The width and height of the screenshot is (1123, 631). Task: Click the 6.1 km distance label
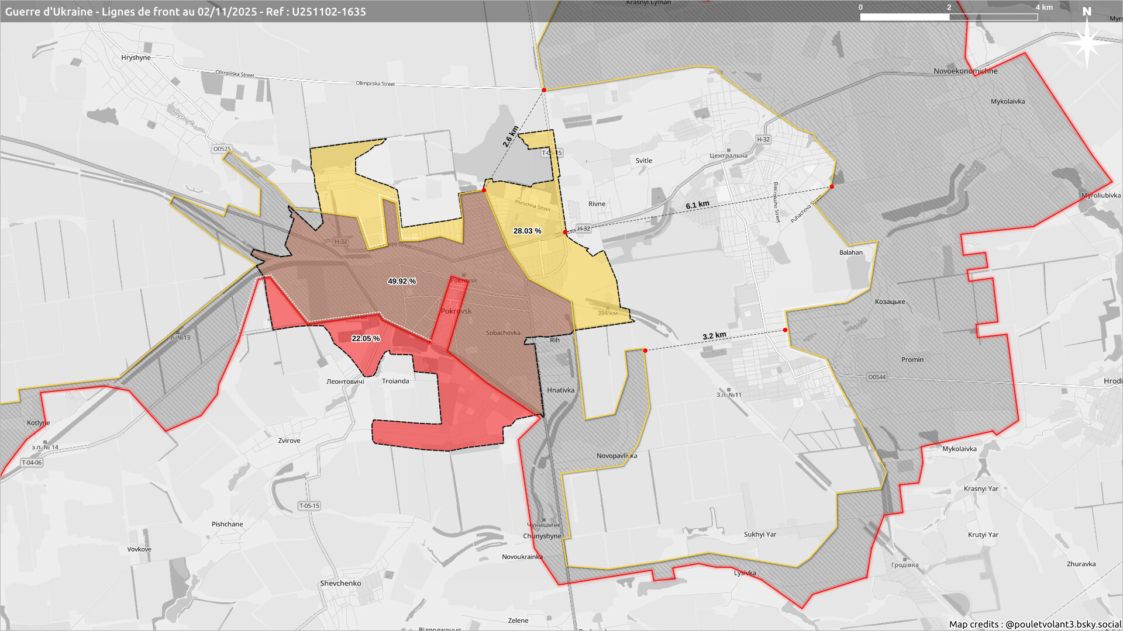tap(697, 205)
